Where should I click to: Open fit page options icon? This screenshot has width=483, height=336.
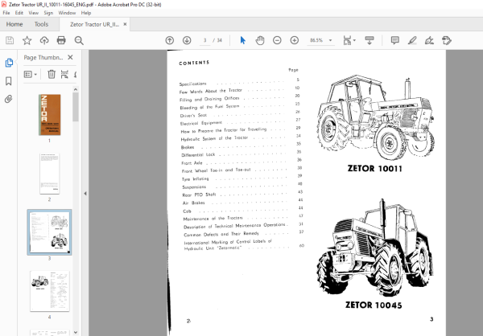coord(349,40)
